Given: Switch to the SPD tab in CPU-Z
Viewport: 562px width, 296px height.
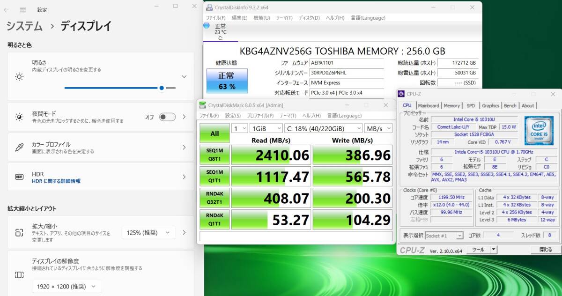Looking at the screenshot, I should click(x=471, y=106).
